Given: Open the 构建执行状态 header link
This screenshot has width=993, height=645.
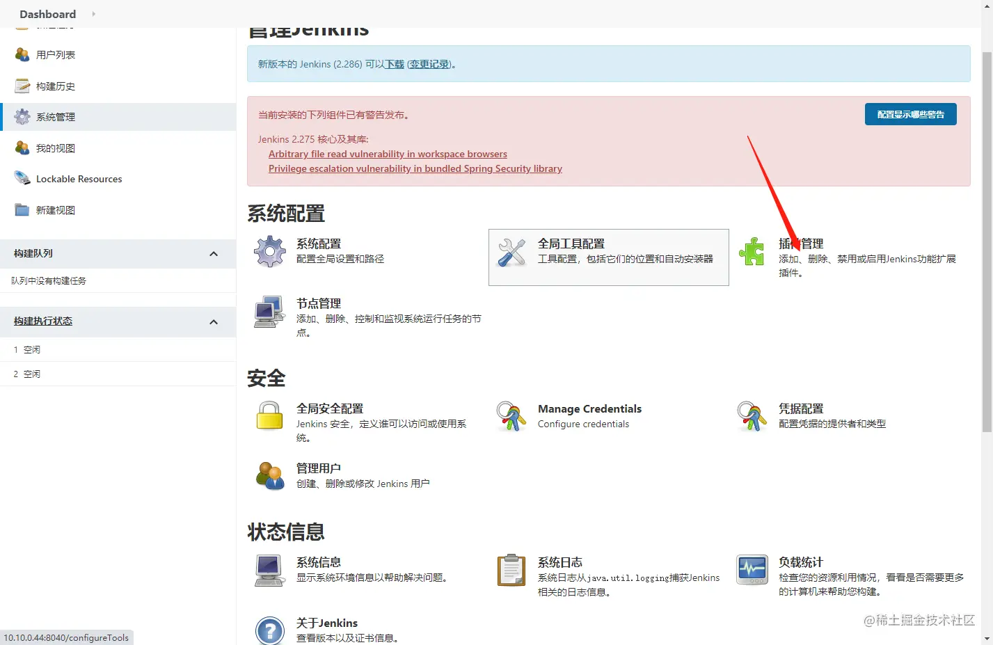Looking at the screenshot, I should (x=43, y=321).
